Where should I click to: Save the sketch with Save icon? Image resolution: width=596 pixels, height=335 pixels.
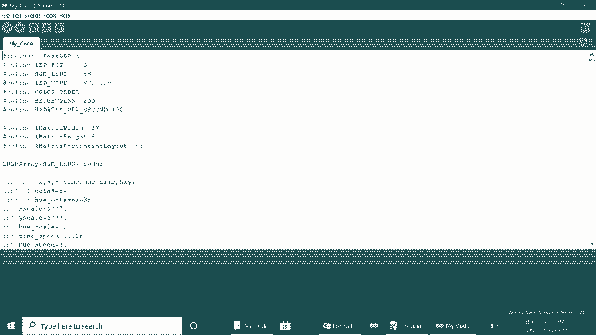(59, 28)
